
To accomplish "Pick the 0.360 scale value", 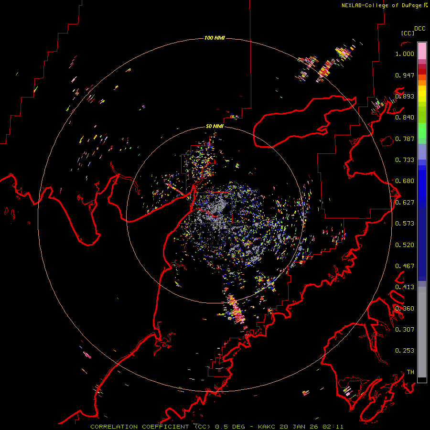I will point(405,309).
